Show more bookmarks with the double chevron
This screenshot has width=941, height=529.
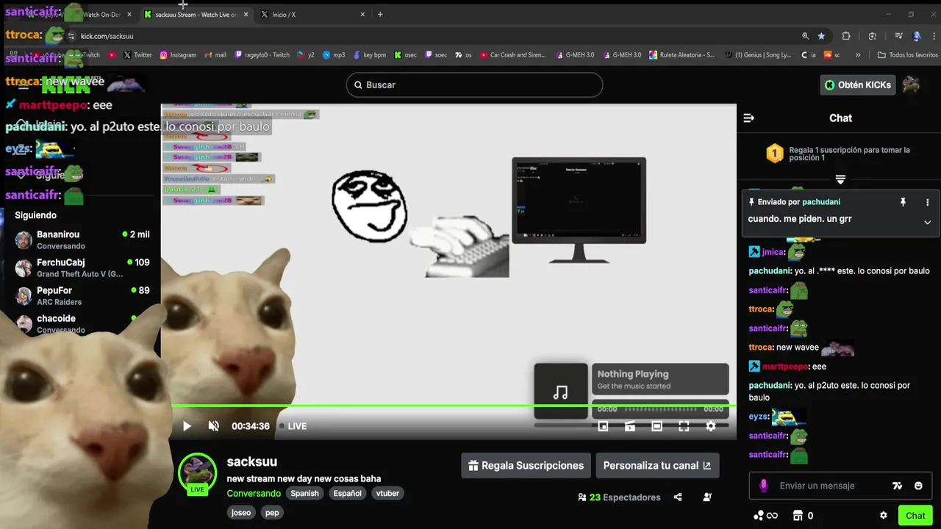click(858, 55)
